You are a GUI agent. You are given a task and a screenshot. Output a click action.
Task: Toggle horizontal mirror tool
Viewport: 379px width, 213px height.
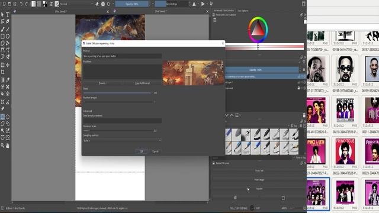pyautogui.click(x=194, y=4)
